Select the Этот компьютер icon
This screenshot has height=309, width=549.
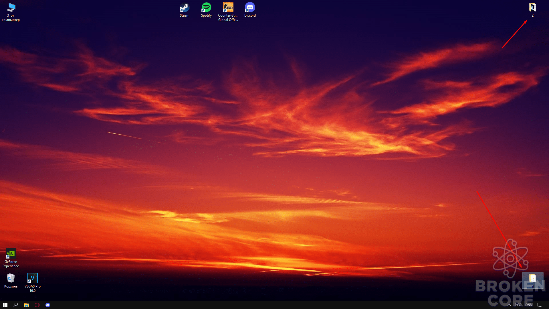[x=11, y=12]
